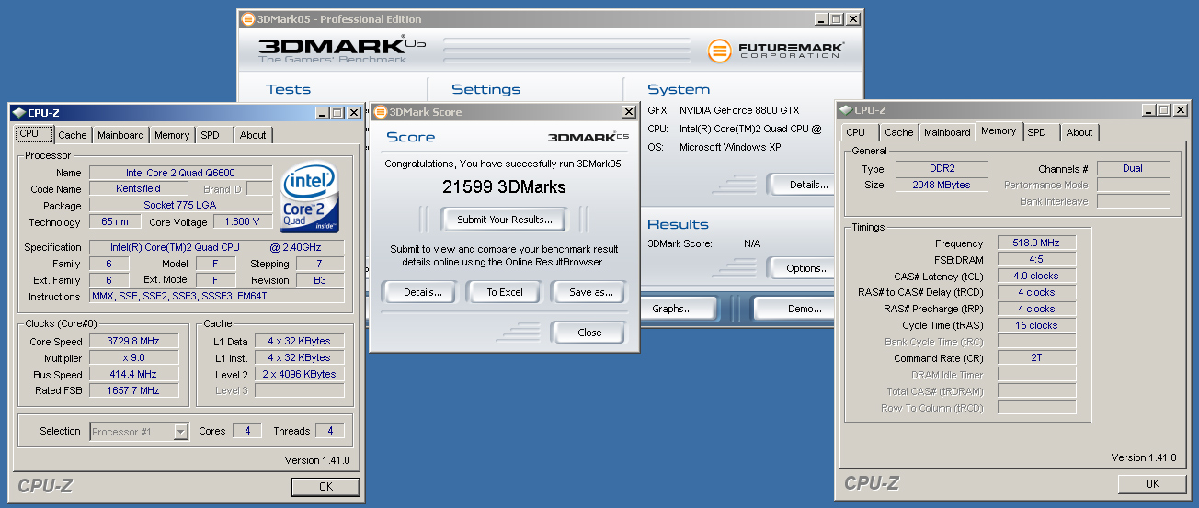Open the Processor #1 selection dropdown
Viewport: 1199px width, 508px height.
coord(180,431)
